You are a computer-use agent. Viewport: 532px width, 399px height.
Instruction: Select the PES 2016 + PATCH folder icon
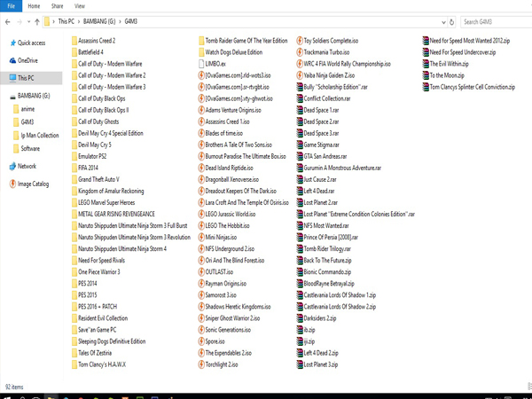(74, 307)
